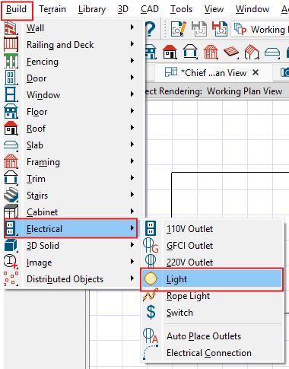Expand the Slab submenu
The height and width of the screenshot is (369, 289).
132,145
